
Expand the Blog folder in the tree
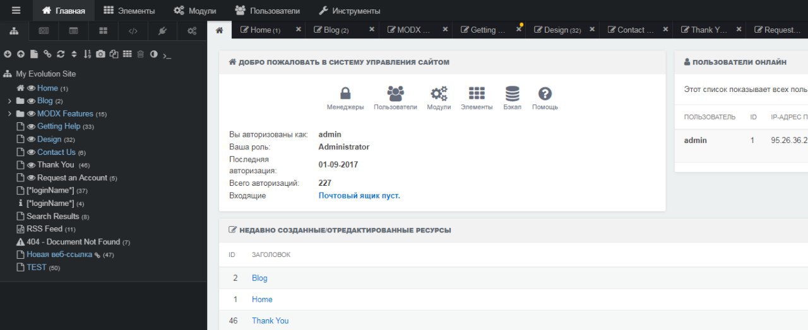coord(9,101)
